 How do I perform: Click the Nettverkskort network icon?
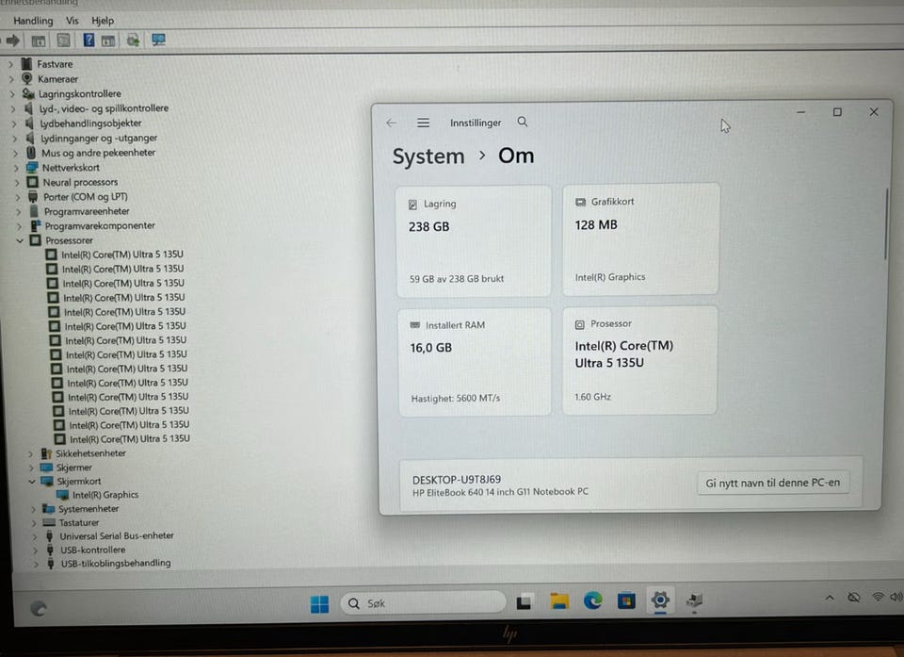32,168
